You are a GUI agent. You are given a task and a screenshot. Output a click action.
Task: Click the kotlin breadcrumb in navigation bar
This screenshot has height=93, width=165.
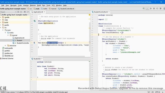coord(44,9)
